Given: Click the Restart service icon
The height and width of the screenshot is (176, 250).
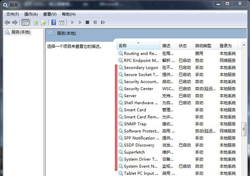Looking at the screenshot, I should tap(103, 23).
